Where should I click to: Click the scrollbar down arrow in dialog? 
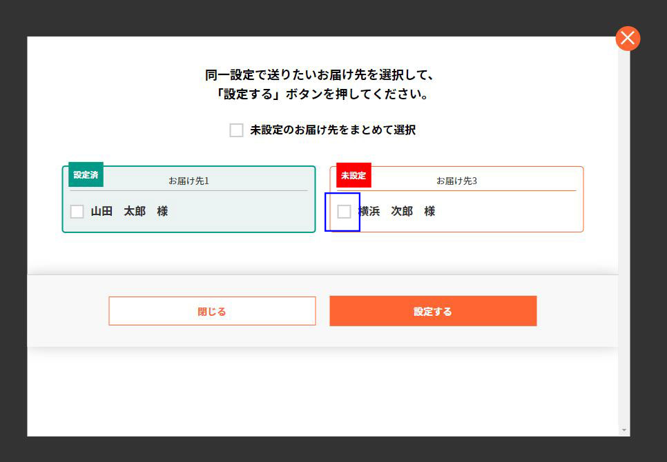pos(624,430)
